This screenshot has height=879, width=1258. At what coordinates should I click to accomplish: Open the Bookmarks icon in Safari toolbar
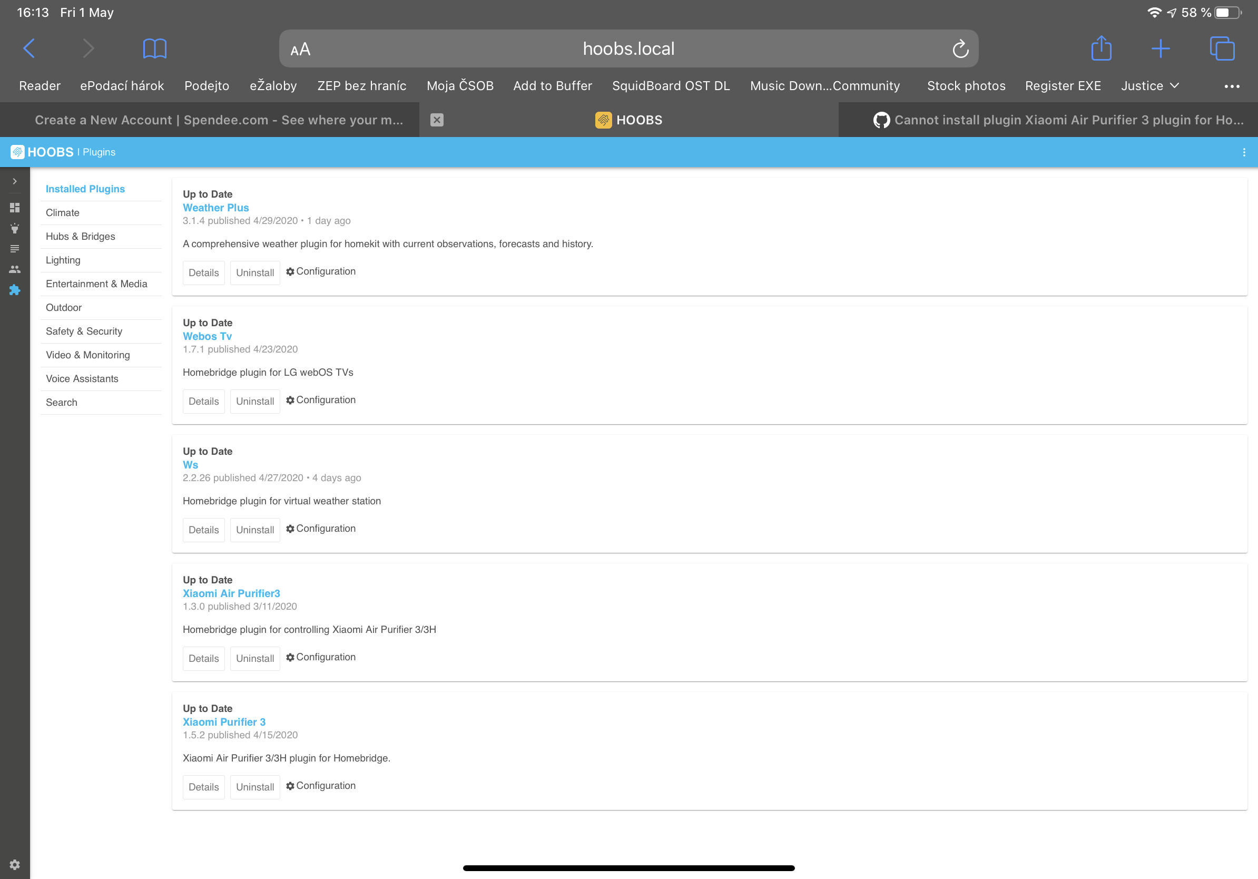(x=153, y=48)
